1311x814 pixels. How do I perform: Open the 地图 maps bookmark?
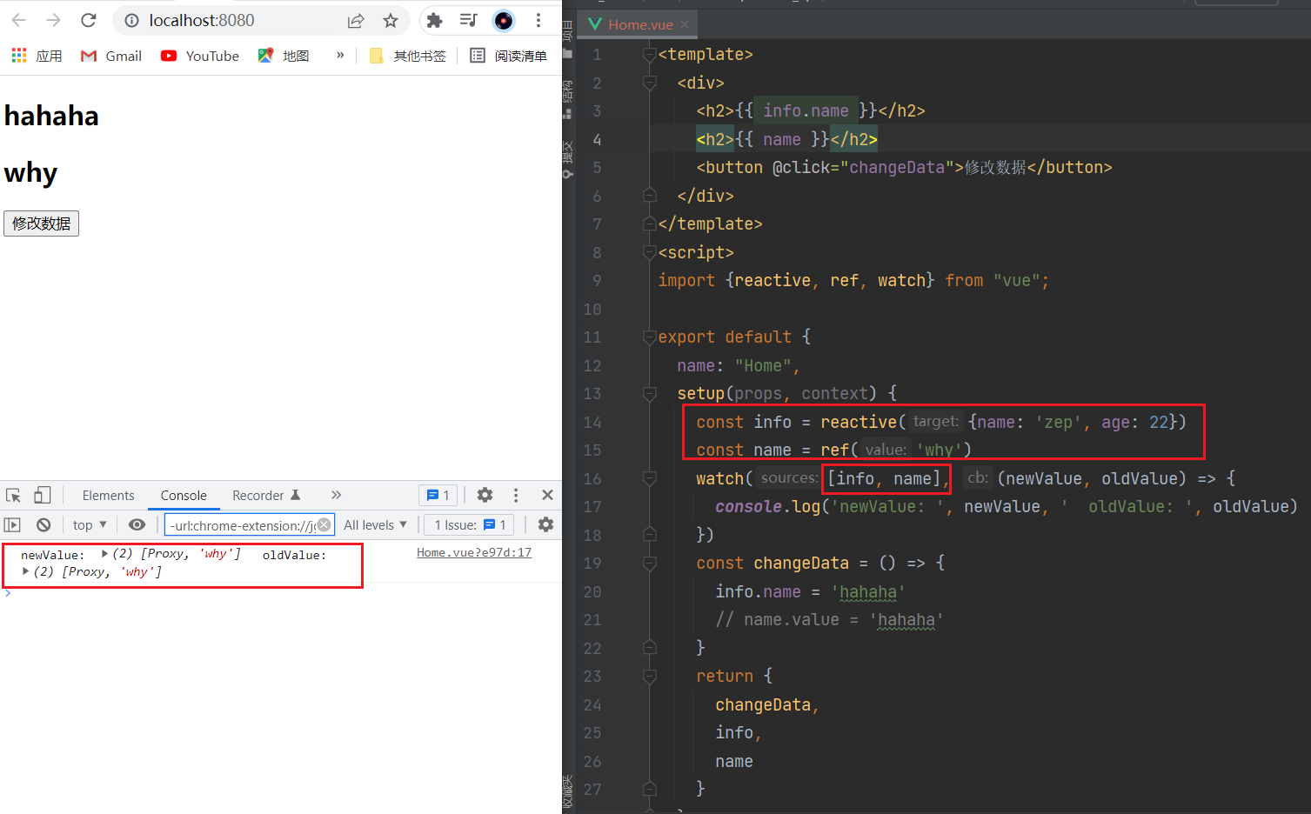pos(284,56)
